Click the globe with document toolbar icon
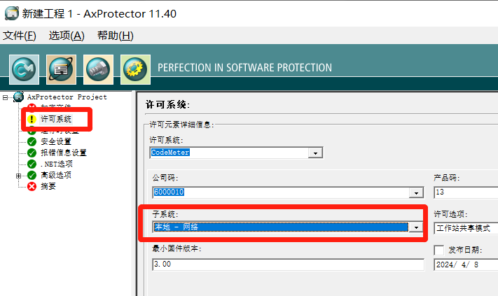This screenshot has width=498, height=296. tap(61, 69)
